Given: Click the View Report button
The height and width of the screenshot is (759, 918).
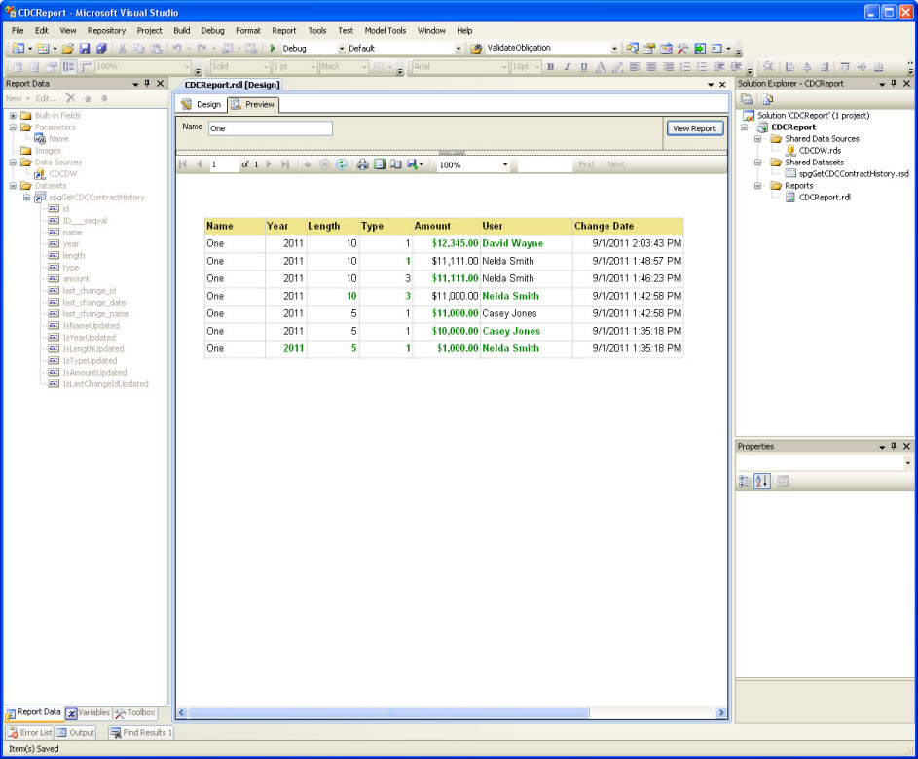Looking at the screenshot, I should 695,128.
